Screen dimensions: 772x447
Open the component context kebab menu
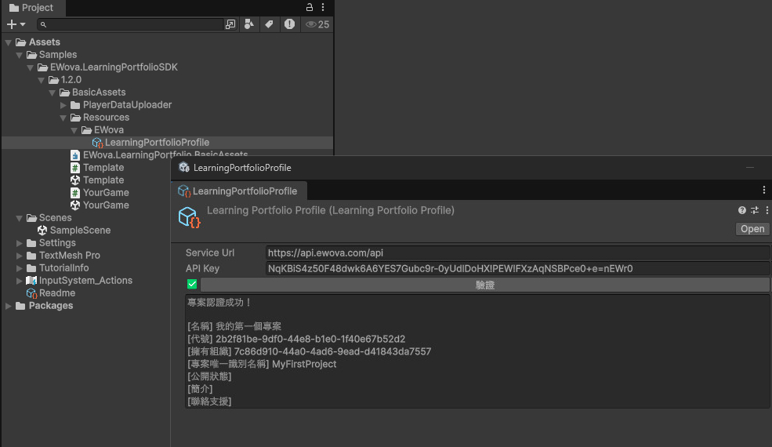click(767, 210)
